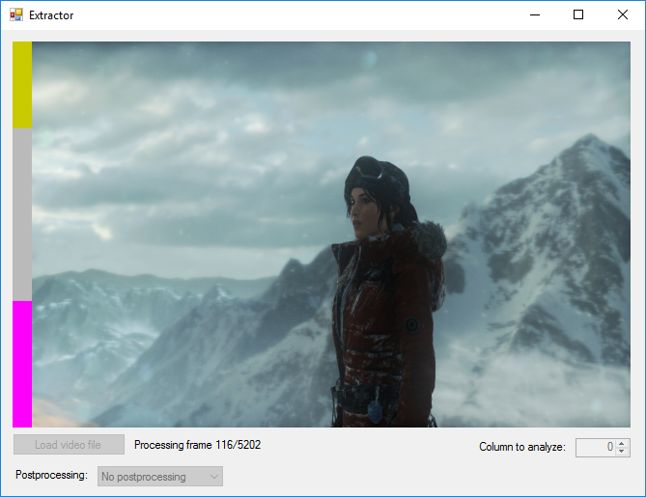Increase Column to analyze with up arrow
The image size is (646, 497).
[x=621, y=444]
